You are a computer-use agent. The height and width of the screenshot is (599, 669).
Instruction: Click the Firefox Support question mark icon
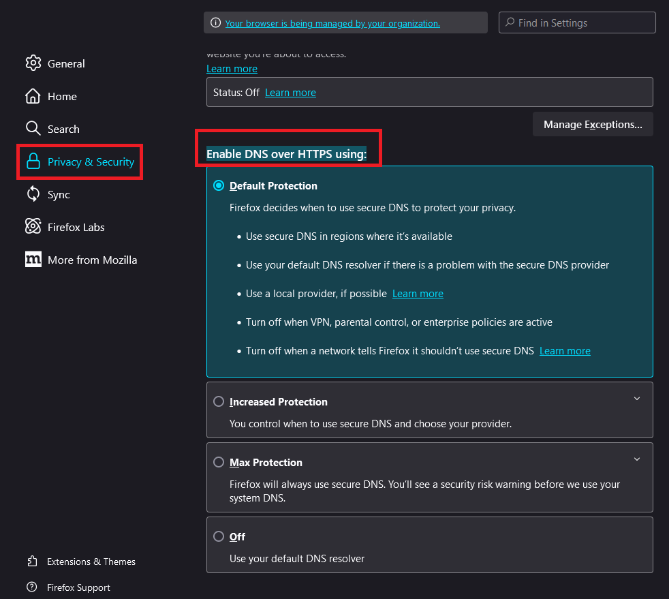(x=32, y=587)
